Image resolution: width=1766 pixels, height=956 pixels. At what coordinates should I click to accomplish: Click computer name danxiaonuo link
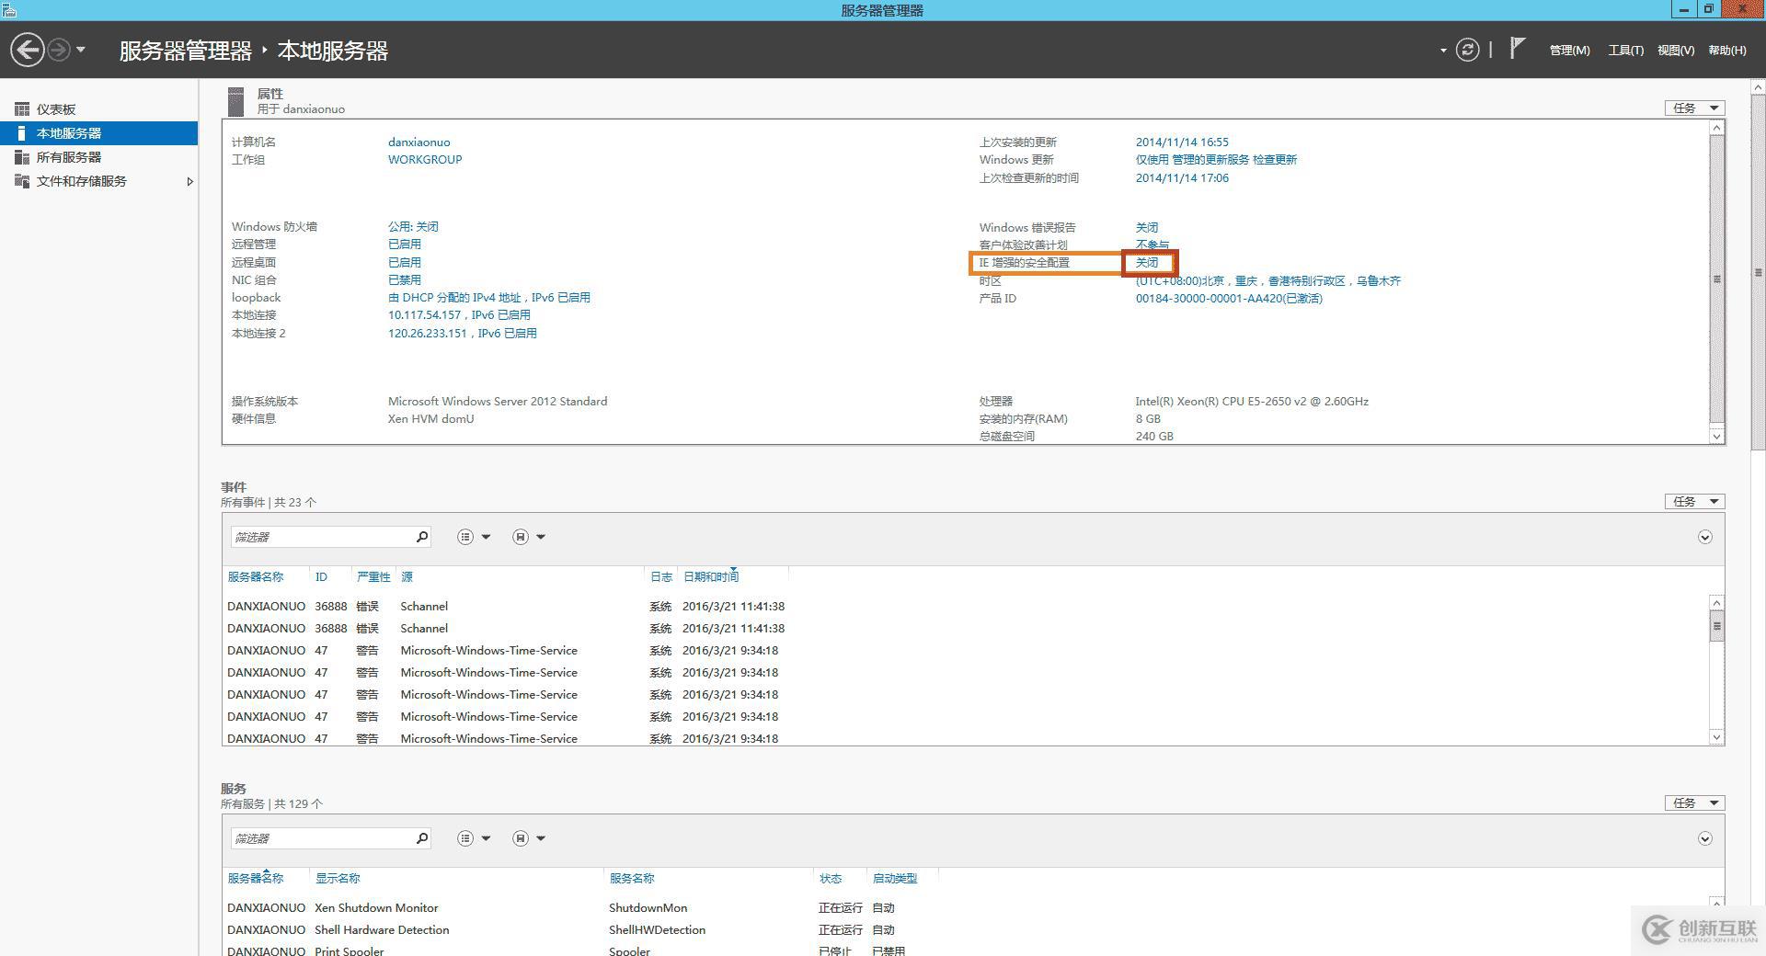tap(419, 142)
